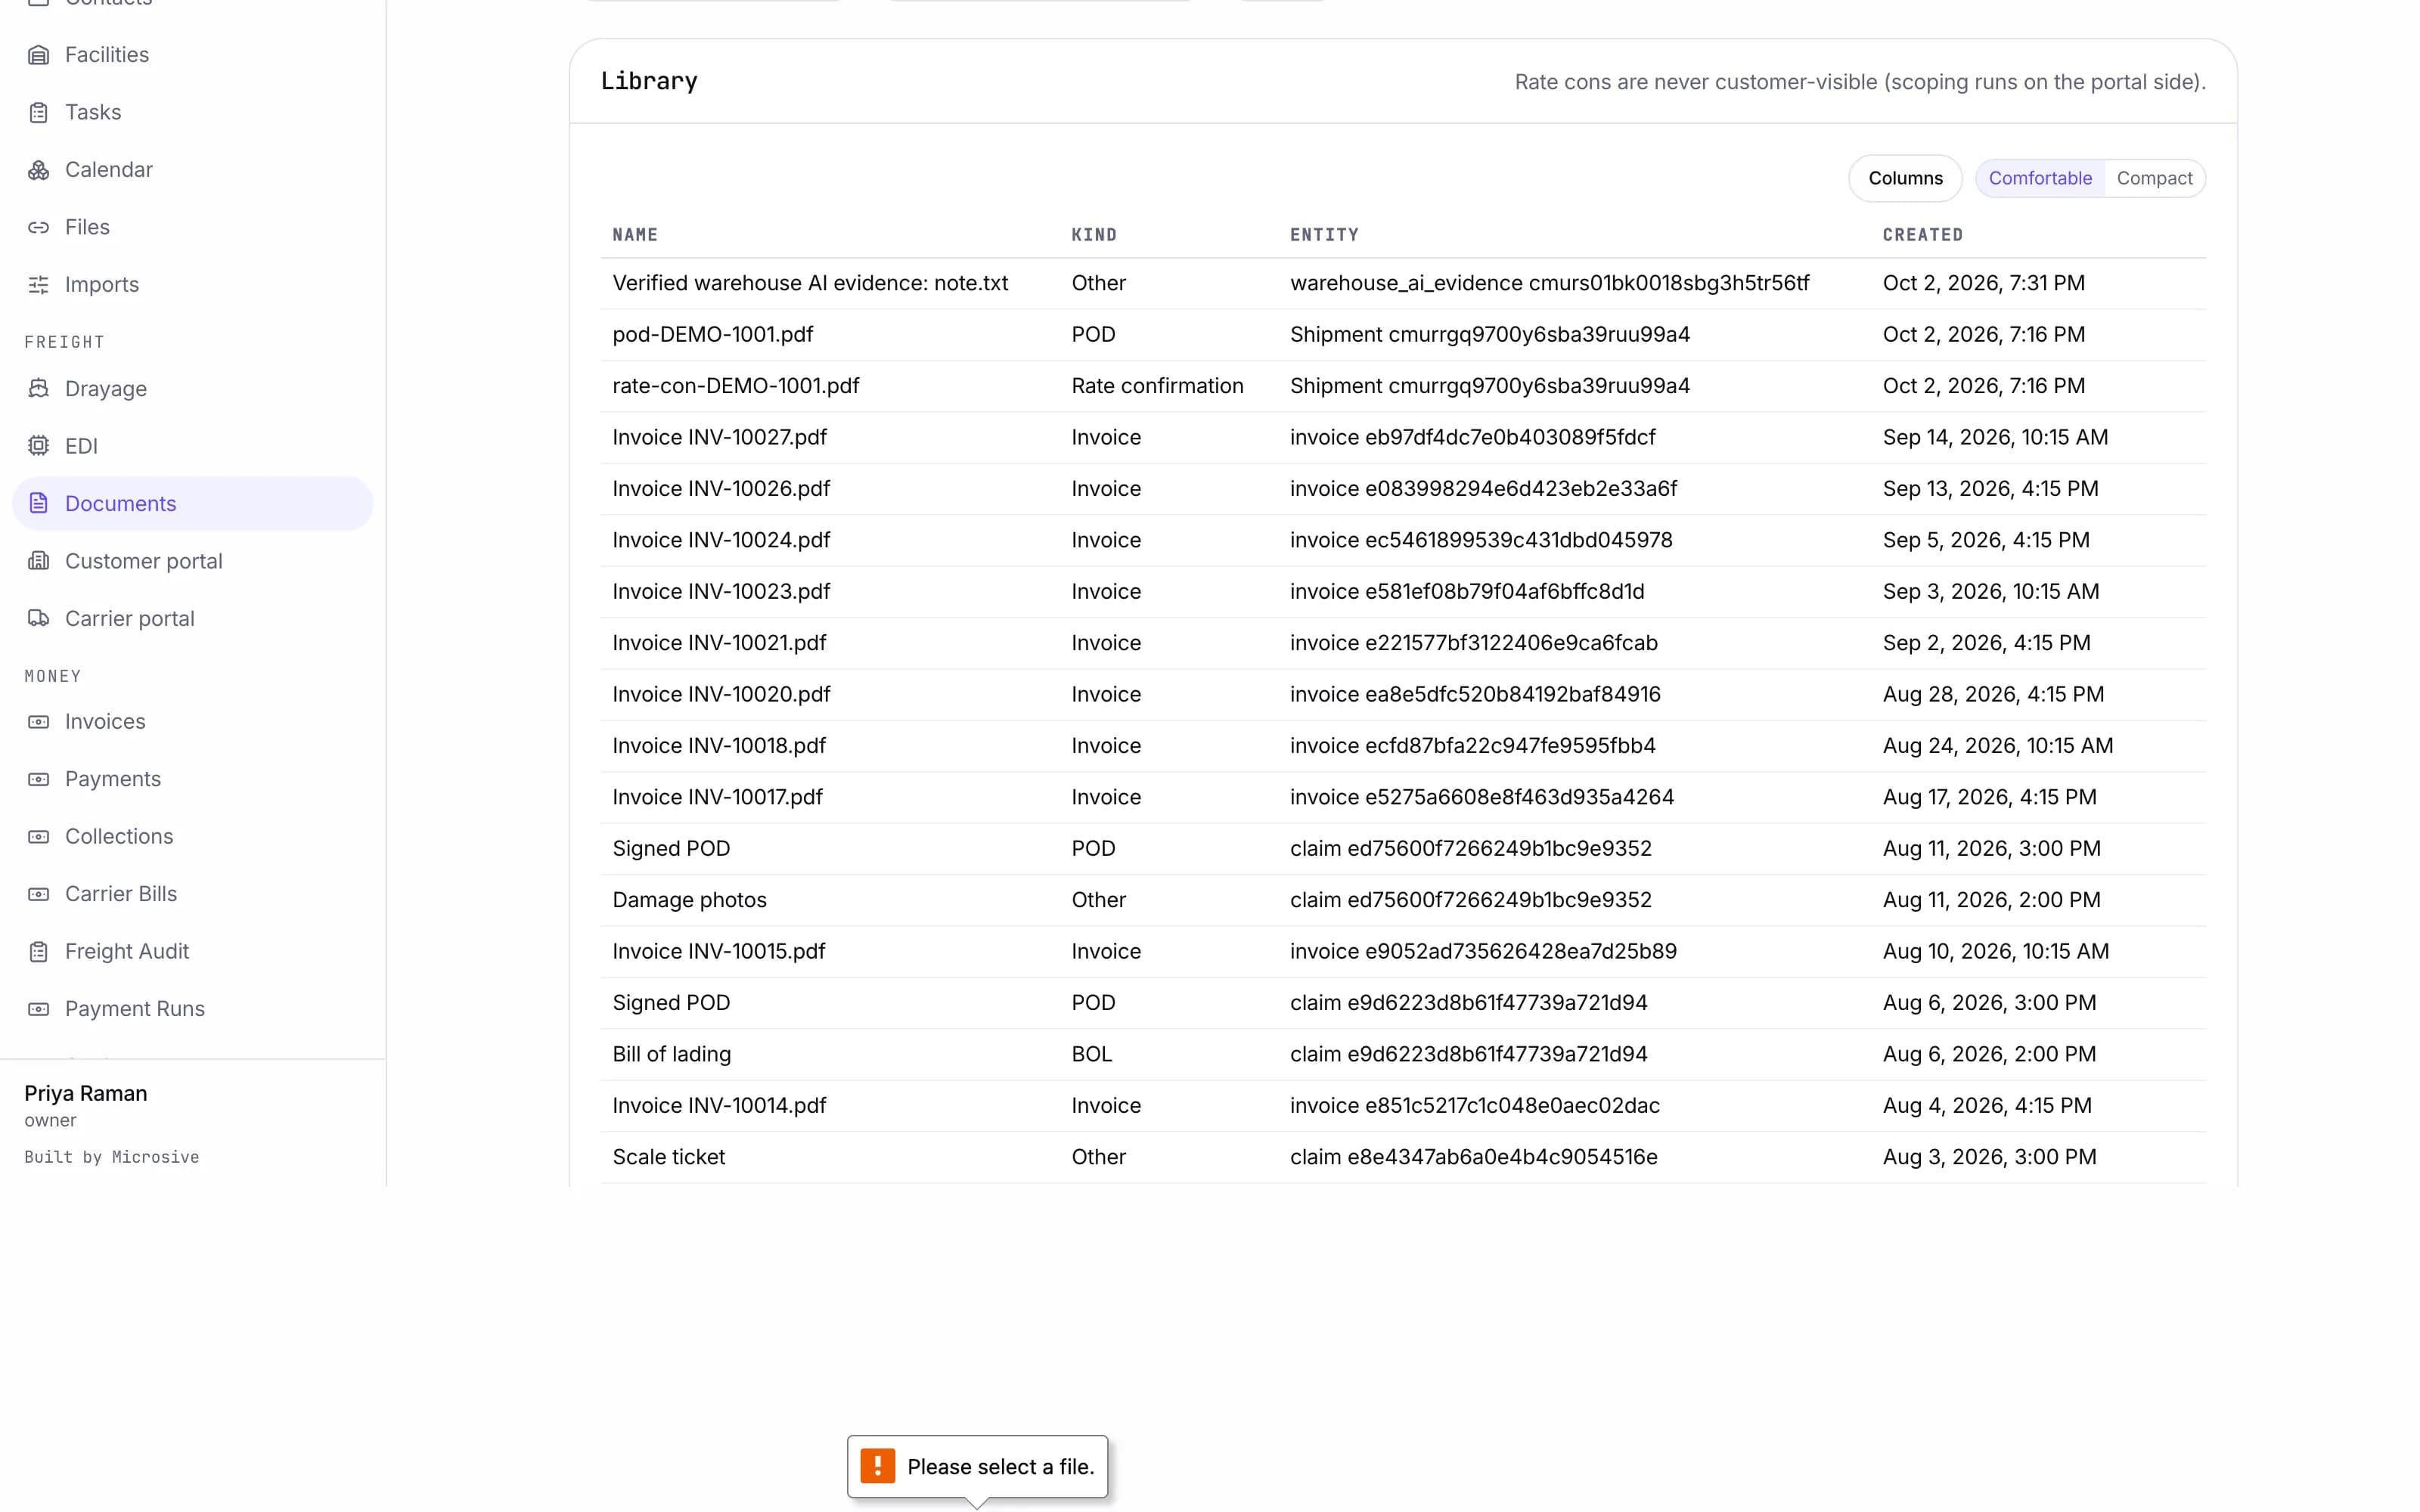Click the Carrier Bills icon
Screen dimensions: 2420x1512
38,894
